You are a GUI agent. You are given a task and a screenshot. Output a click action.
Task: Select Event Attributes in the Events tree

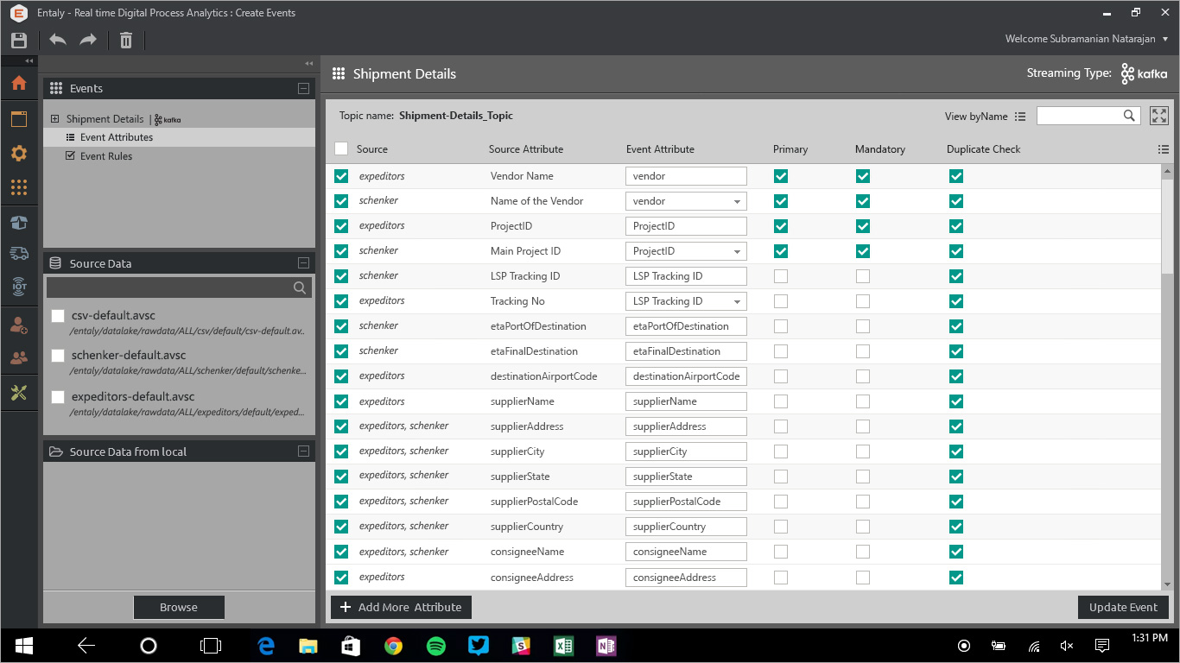click(116, 137)
